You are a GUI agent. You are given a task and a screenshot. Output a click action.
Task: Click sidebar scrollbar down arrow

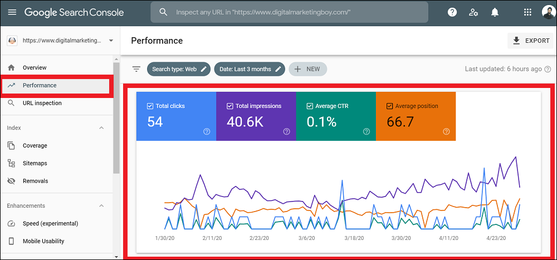(x=116, y=256)
